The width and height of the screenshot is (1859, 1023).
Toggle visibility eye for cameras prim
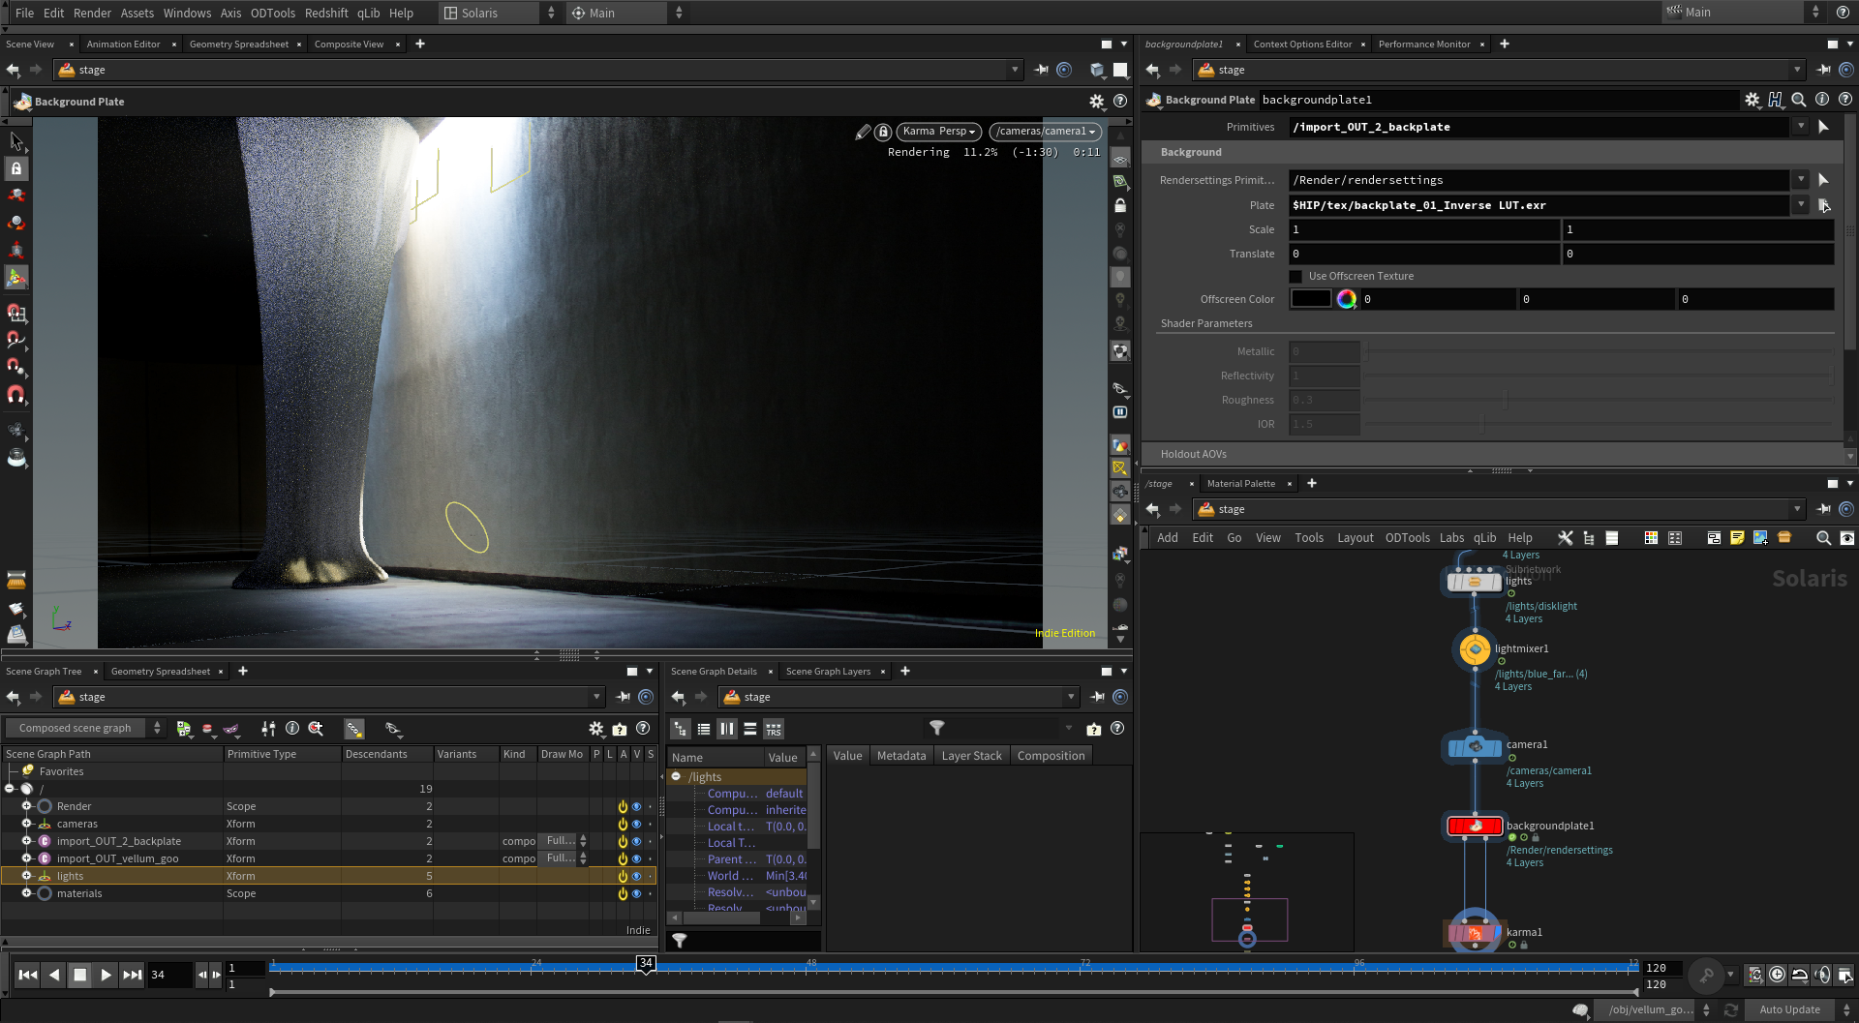click(636, 825)
